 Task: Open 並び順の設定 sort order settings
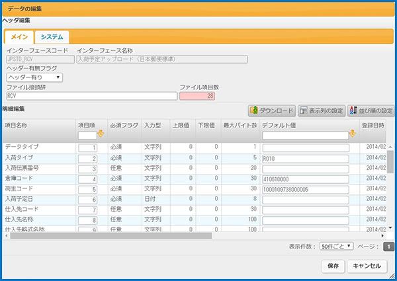tap(371, 110)
